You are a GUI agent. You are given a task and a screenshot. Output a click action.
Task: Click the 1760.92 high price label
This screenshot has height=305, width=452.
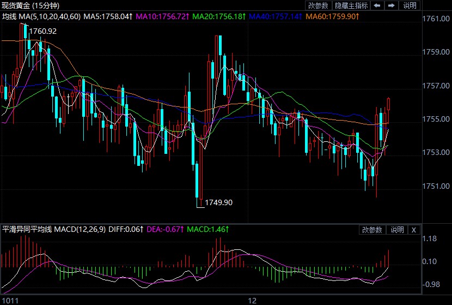43,31
